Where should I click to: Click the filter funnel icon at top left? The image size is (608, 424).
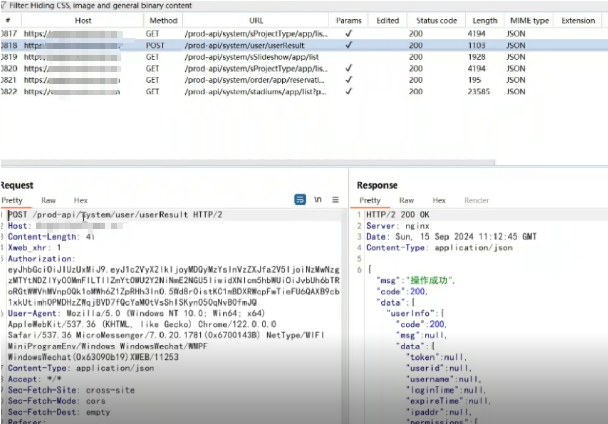click(x=4, y=6)
